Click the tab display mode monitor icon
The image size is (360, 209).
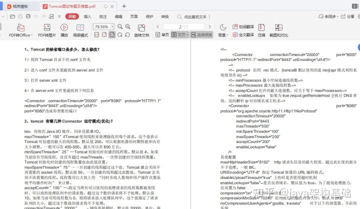click(105, 6)
